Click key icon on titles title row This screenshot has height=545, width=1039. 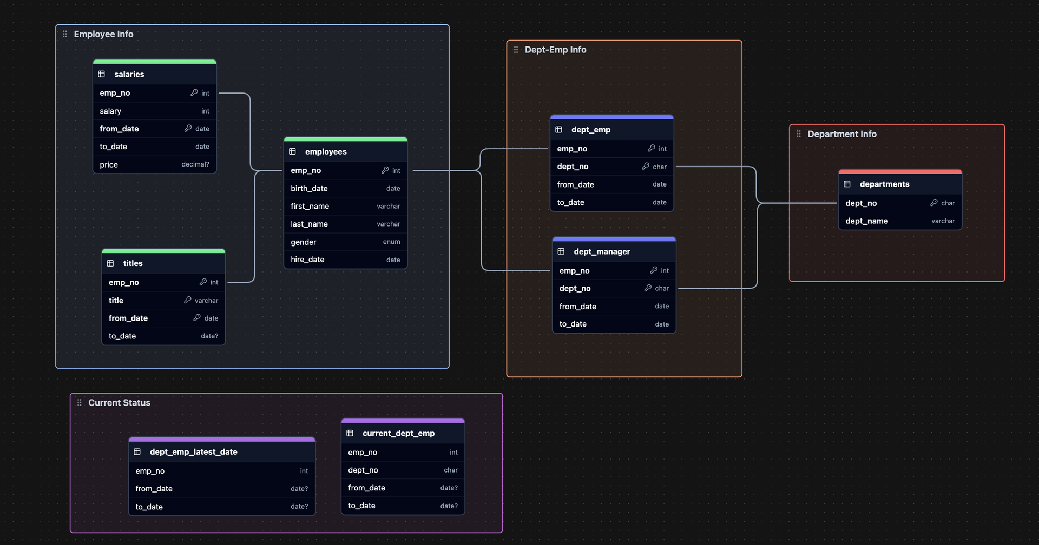pos(187,300)
